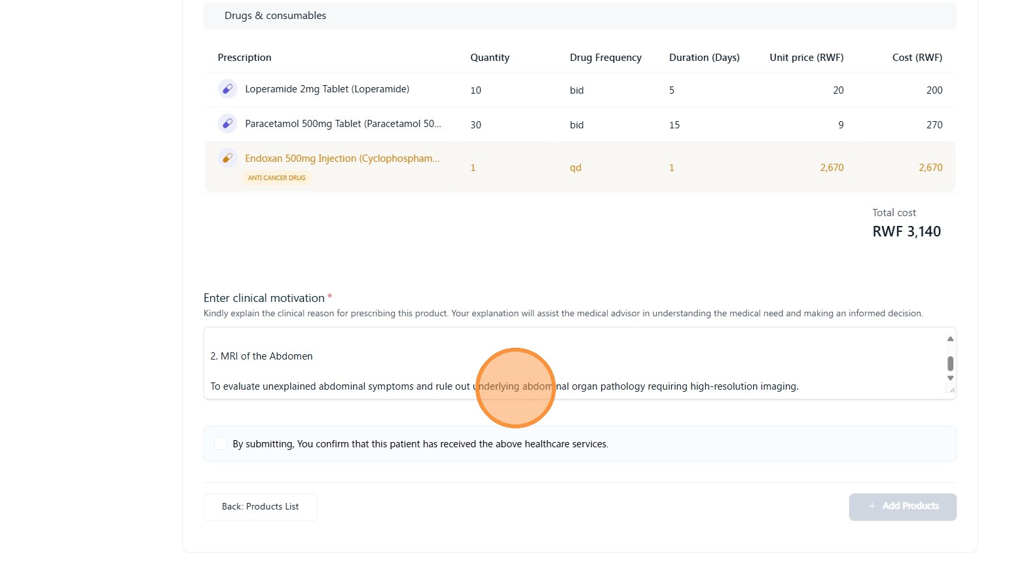Click Paracetamol unit price 9
The height and width of the screenshot is (575, 1030).
coord(841,125)
